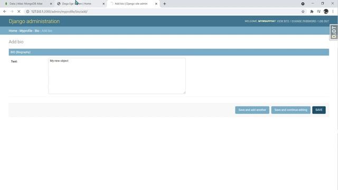Open the Django administration title link
Screen dimensions: 338x190
point(34,21)
